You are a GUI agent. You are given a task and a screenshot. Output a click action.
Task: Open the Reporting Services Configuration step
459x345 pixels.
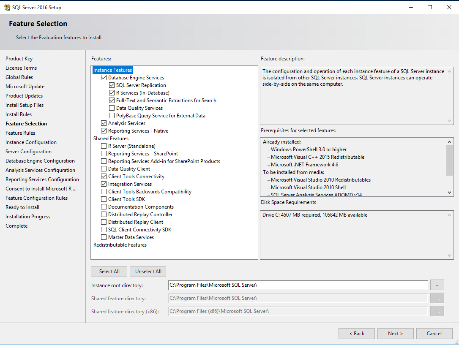(42, 180)
